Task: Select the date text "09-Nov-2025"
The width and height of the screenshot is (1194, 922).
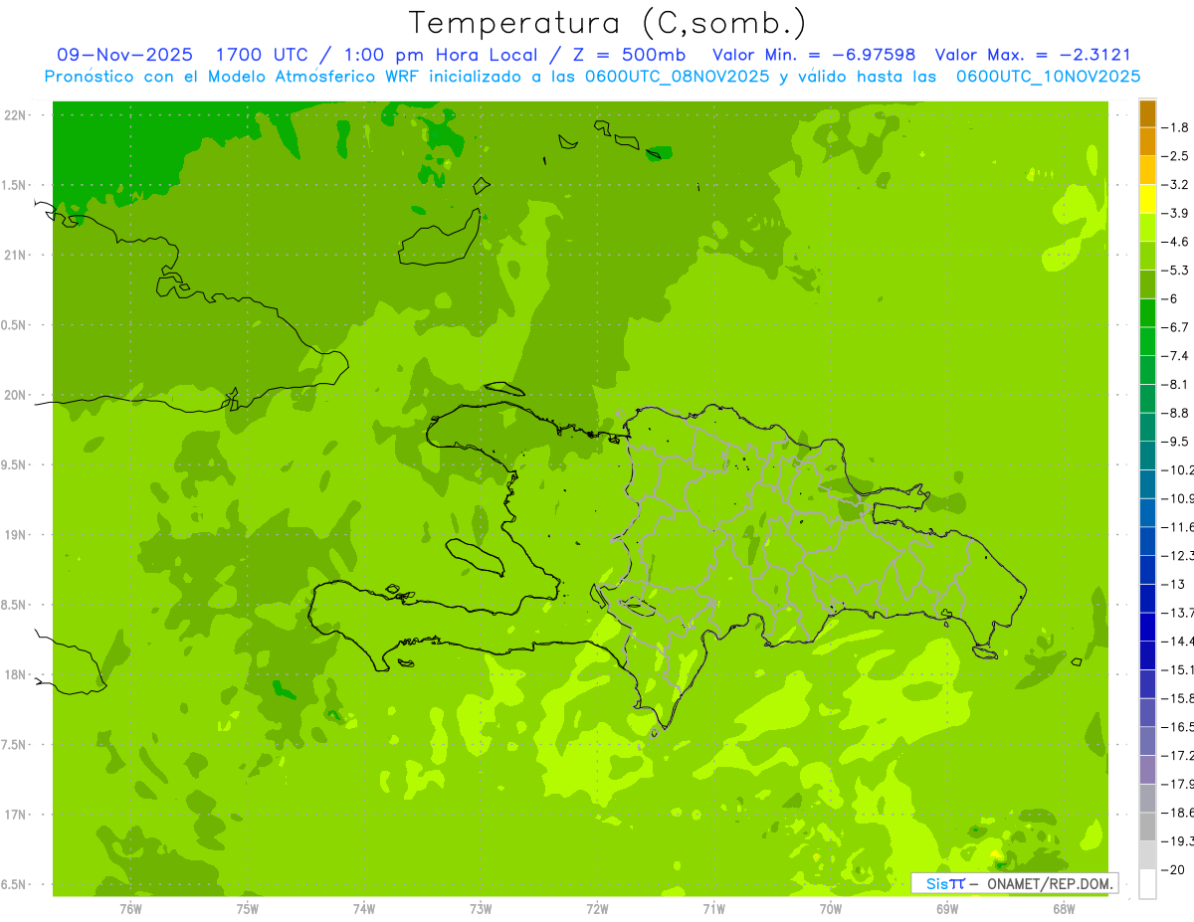Action: [124, 55]
